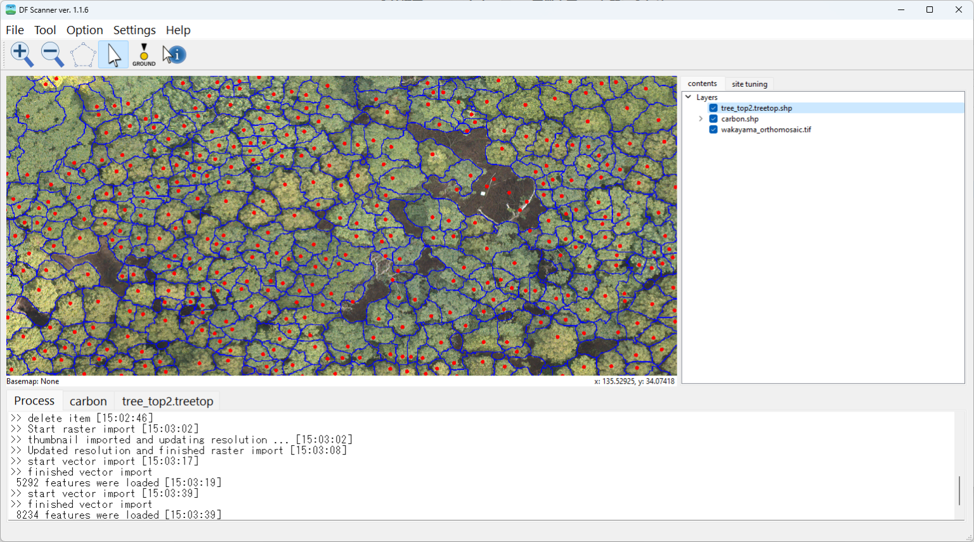Select the carbon.shp layer entry
This screenshot has height=542, width=974.
tap(739, 118)
